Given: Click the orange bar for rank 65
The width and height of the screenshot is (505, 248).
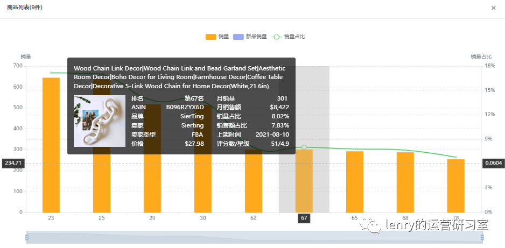Looking at the screenshot, I should coord(355,182).
